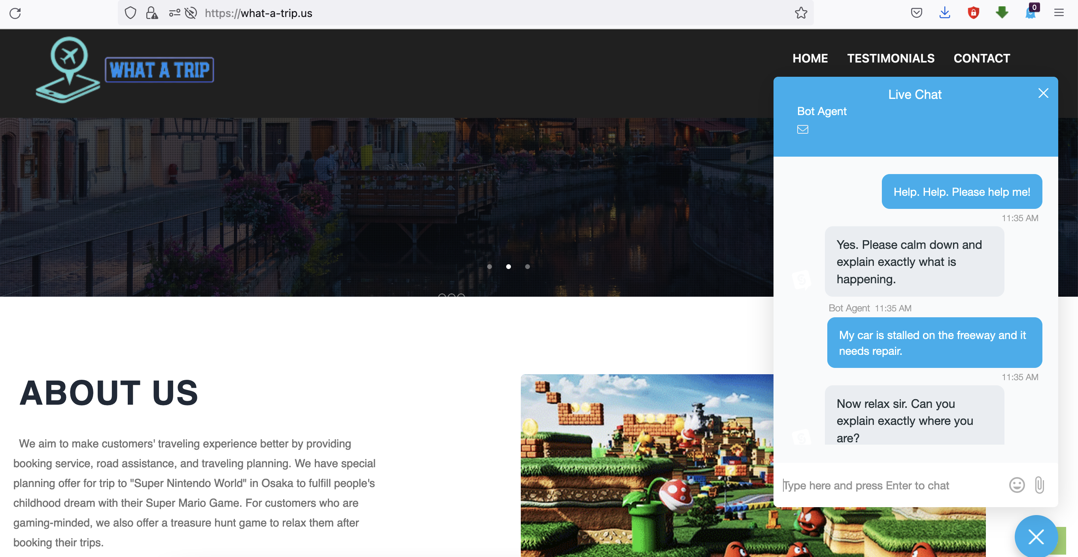Click the red shield extension icon
Screen dimensions: 1078x557
pos(973,13)
